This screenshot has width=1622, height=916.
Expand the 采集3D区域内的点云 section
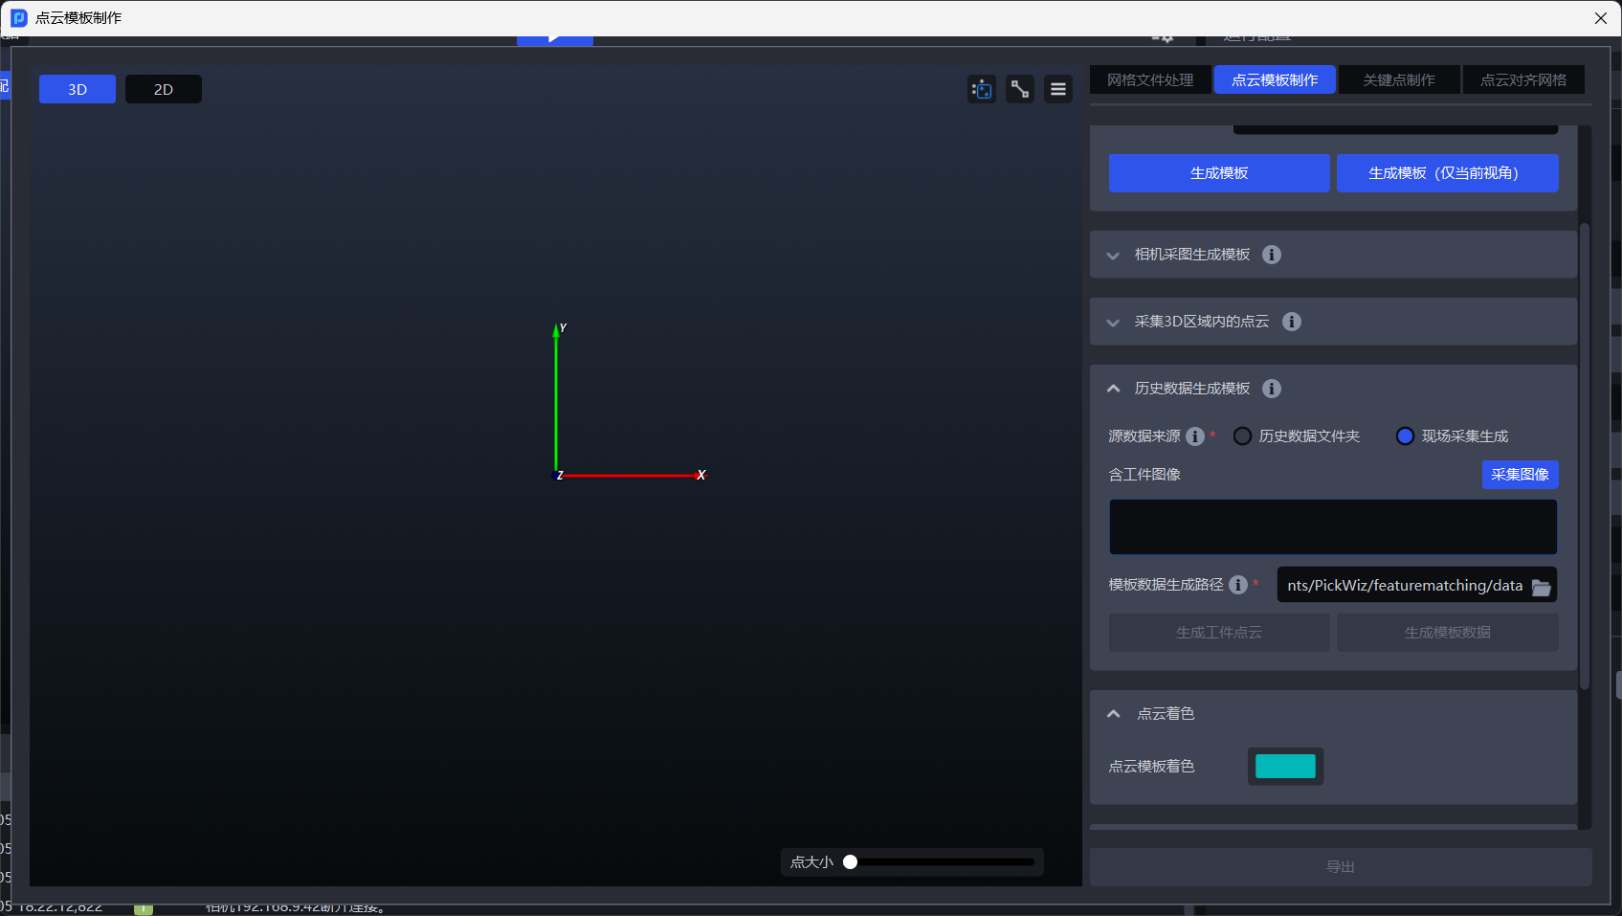pos(1113,323)
